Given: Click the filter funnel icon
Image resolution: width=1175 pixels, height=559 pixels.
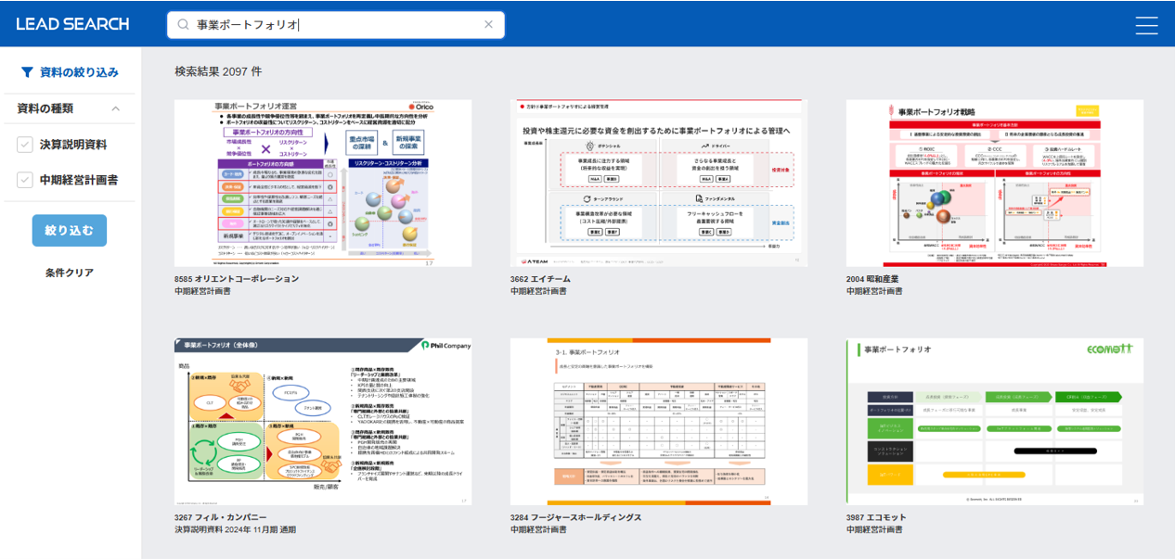Looking at the screenshot, I should click(x=27, y=72).
